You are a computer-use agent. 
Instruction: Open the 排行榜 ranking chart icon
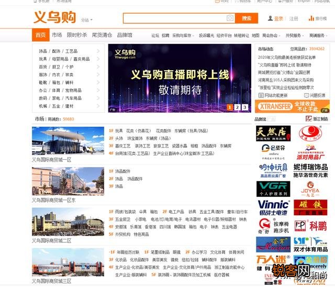click(x=311, y=18)
